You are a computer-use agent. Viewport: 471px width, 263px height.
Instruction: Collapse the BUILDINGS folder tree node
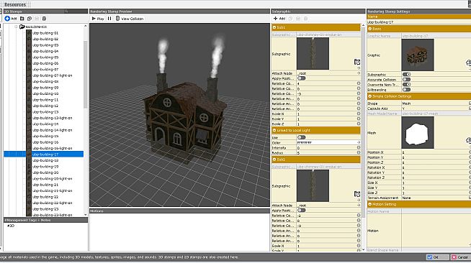[17, 27]
